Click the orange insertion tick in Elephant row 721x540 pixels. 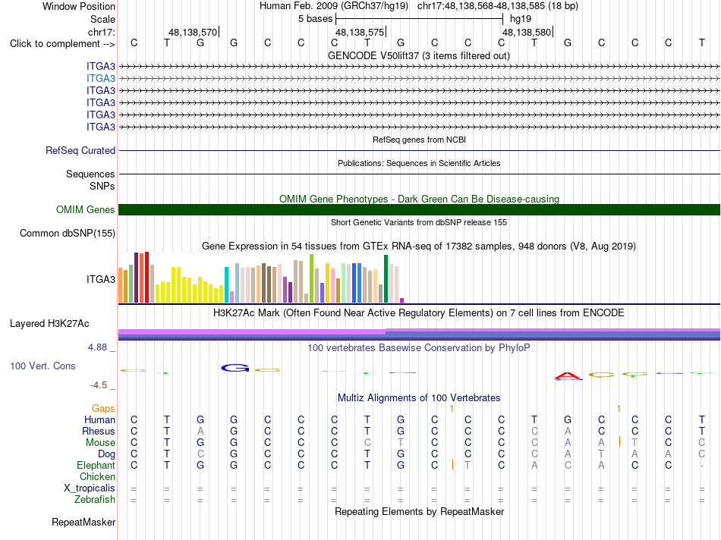coord(453,464)
